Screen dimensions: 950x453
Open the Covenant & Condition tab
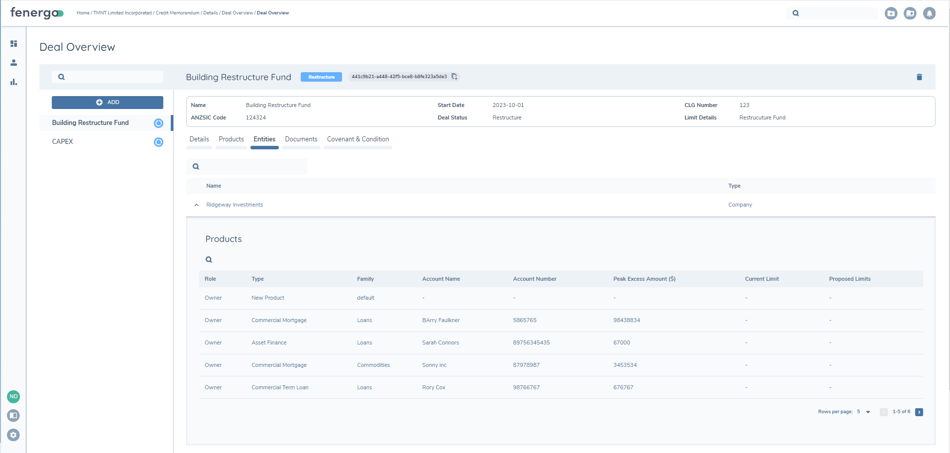pyautogui.click(x=357, y=139)
